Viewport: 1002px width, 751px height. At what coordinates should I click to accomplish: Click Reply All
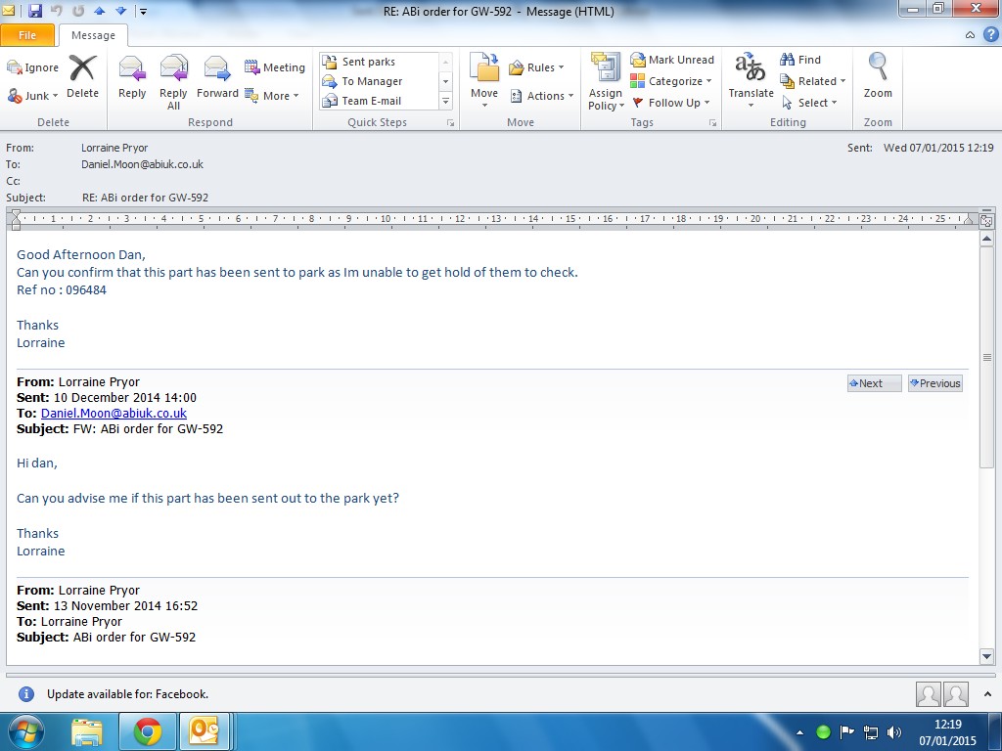[x=173, y=82]
